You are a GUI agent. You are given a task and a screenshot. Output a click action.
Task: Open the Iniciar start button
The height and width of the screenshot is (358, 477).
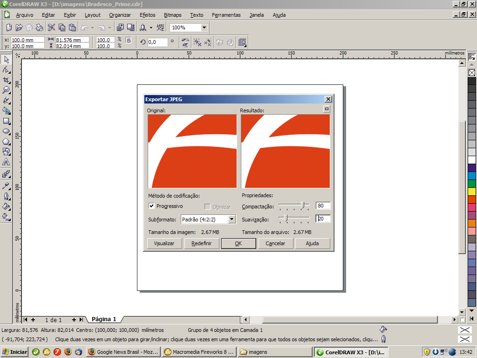pos(15,352)
